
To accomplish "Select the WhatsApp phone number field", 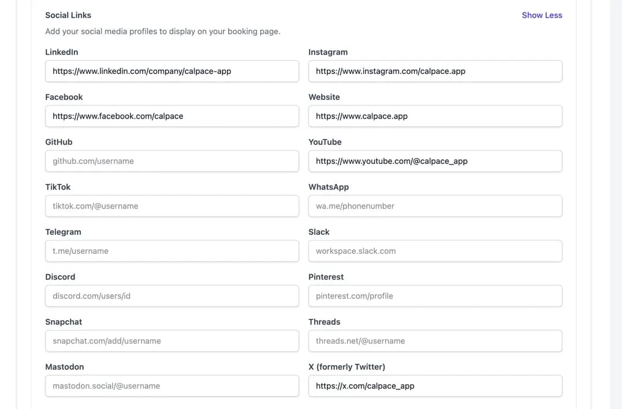I will click(x=435, y=206).
